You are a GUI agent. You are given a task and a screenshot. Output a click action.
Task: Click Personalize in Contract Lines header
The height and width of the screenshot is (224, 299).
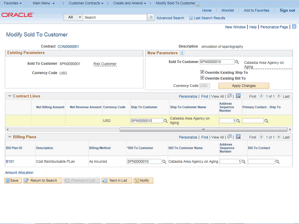[x=188, y=97]
